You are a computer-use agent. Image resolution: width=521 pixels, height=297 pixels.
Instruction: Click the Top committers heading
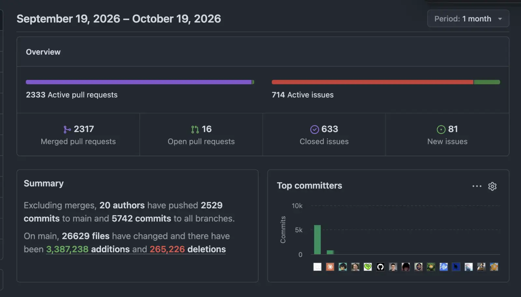pyautogui.click(x=309, y=186)
